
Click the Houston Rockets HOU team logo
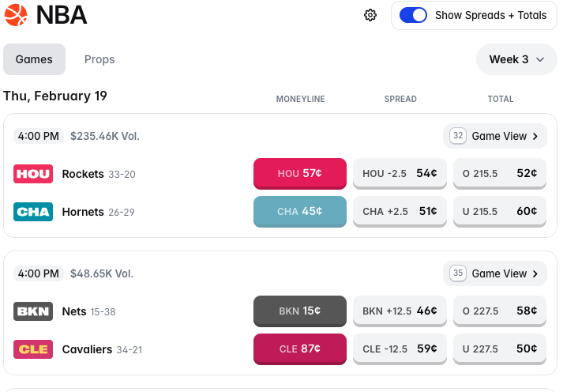pyautogui.click(x=33, y=174)
